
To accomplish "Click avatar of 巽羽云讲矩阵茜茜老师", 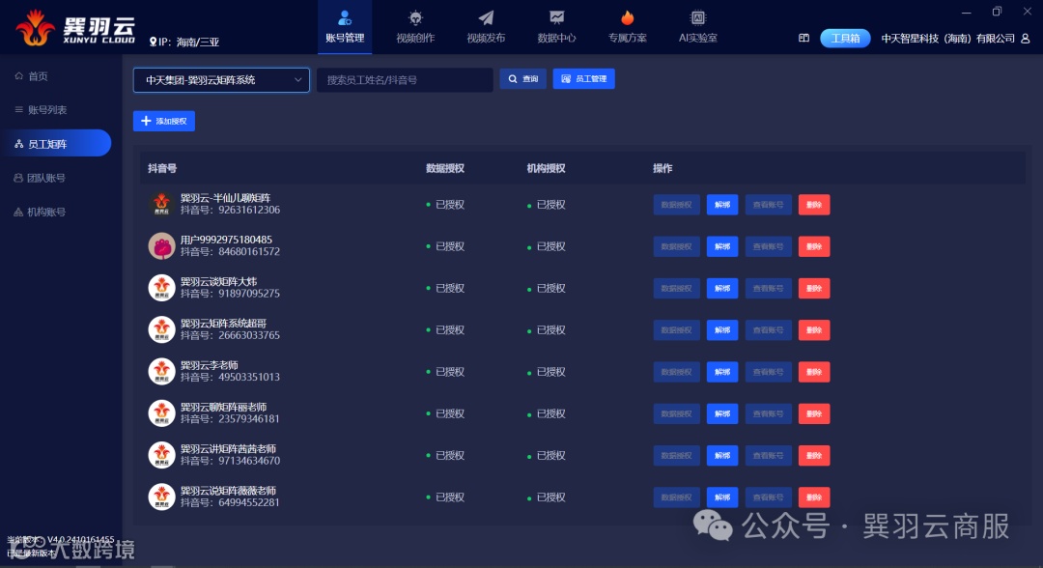I will 161,455.
